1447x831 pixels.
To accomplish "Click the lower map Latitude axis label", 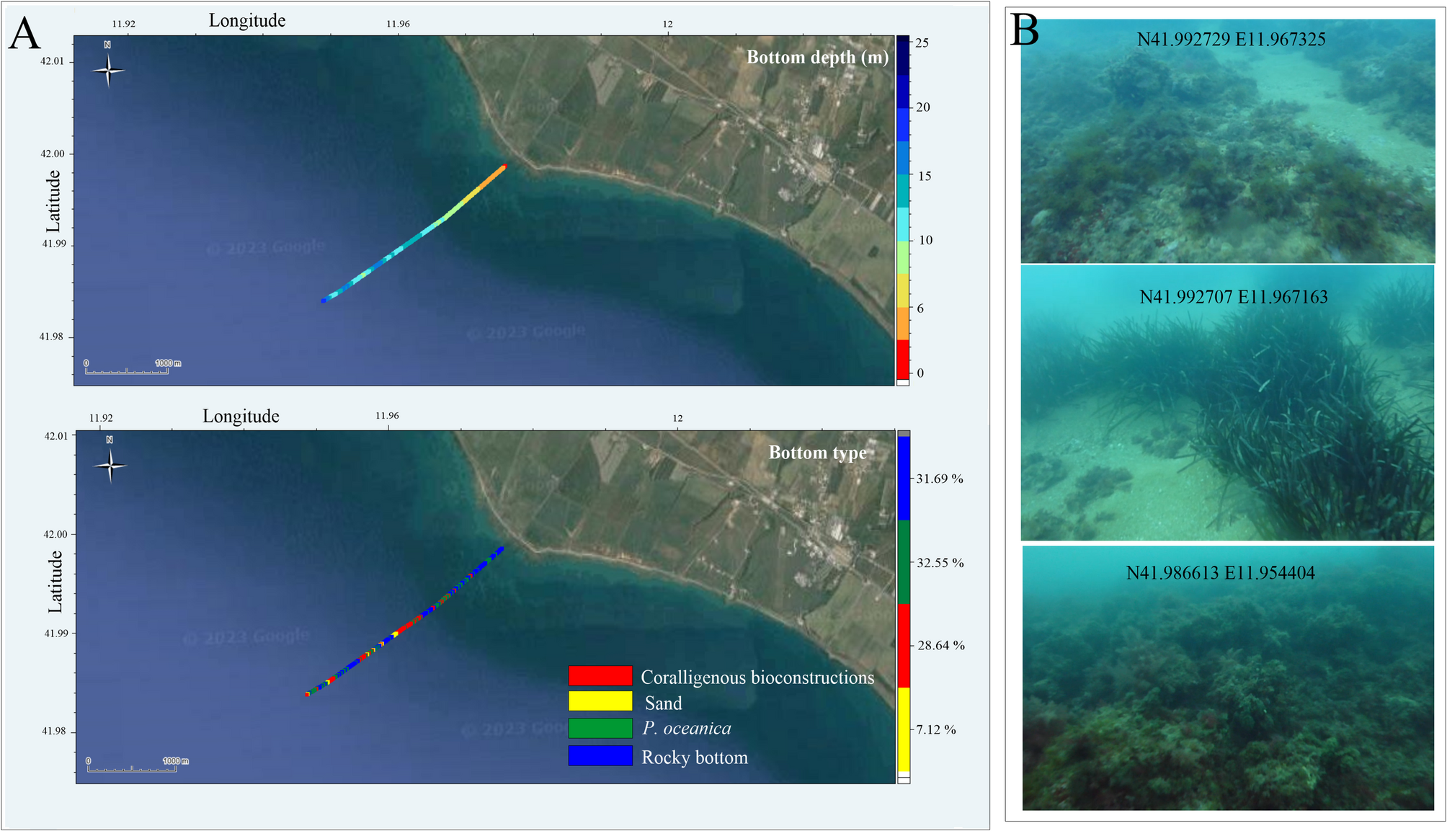I will (55, 582).
